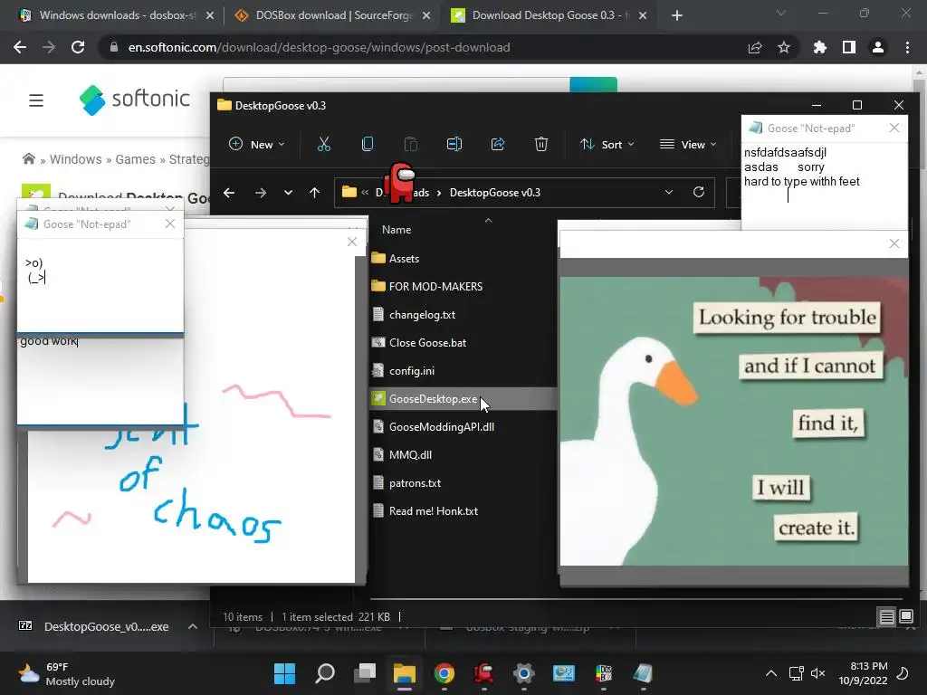Click the Softonic address bar URL
This screenshot has width=927, height=695.
point(319,47)
